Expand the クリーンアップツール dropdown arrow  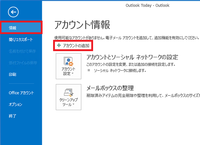[x=73, y=104]
